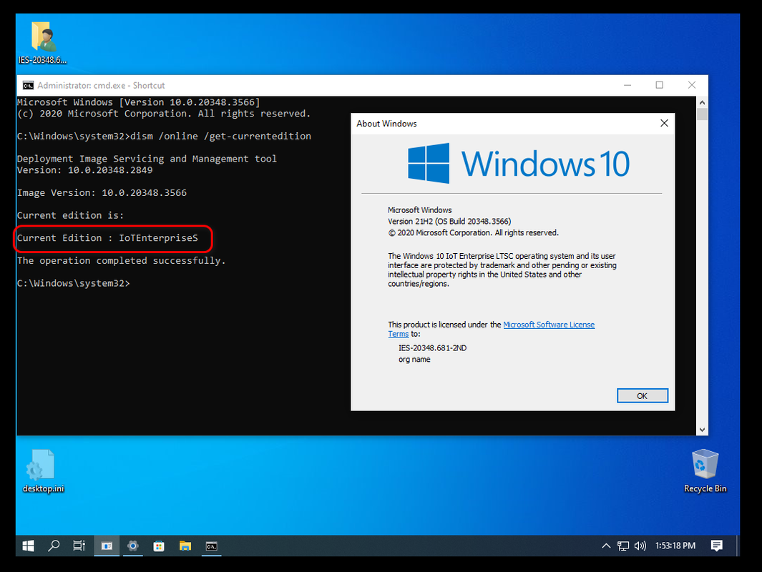Screen dimensions: 762x572
Task: Open Task View on the taskbar
Action: [x=79, y=546]
